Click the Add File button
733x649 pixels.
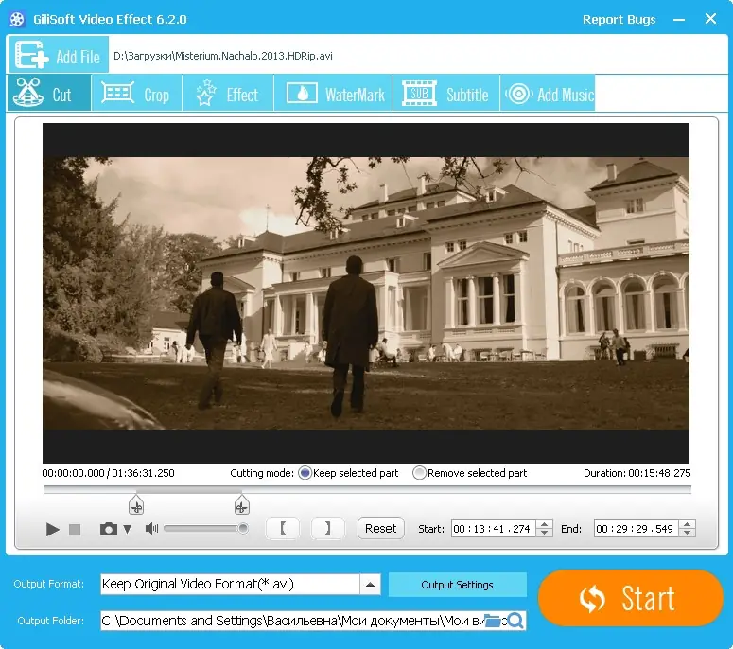pyautogui.click(x=59, y=55)
